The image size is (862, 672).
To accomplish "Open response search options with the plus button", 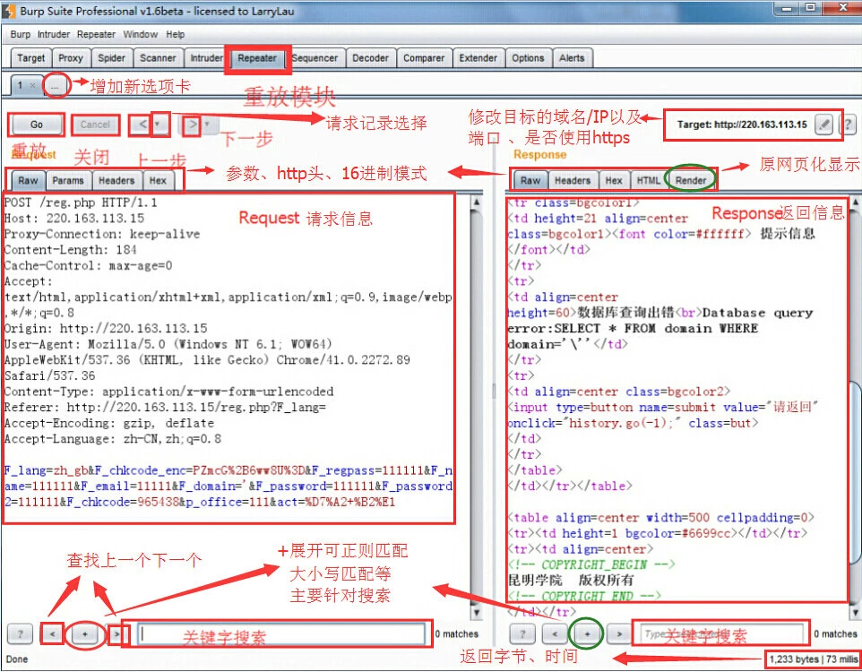I will pyautogui.click(x=587, y=634).
